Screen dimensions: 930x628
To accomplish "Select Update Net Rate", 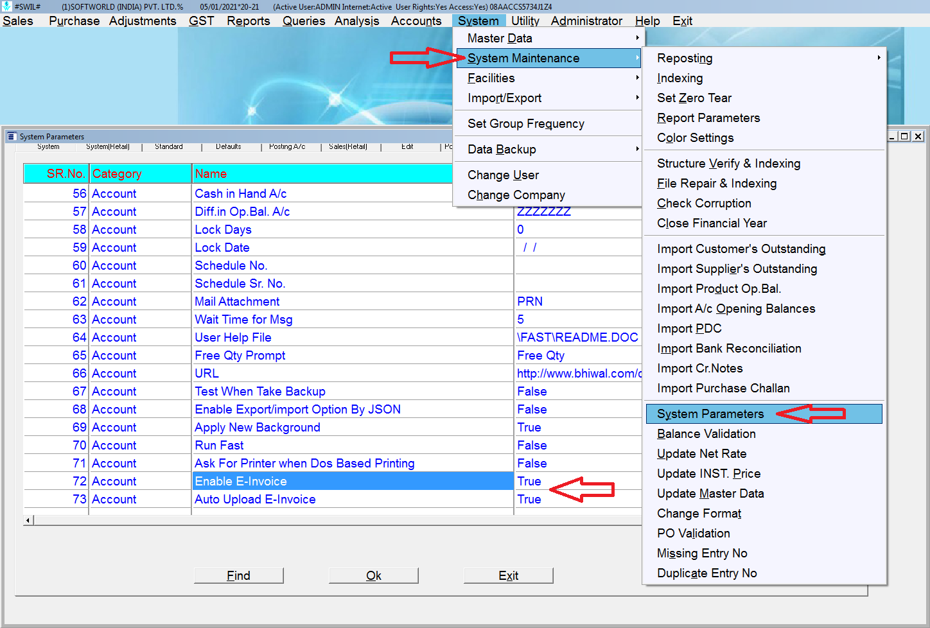I will 764,453.
